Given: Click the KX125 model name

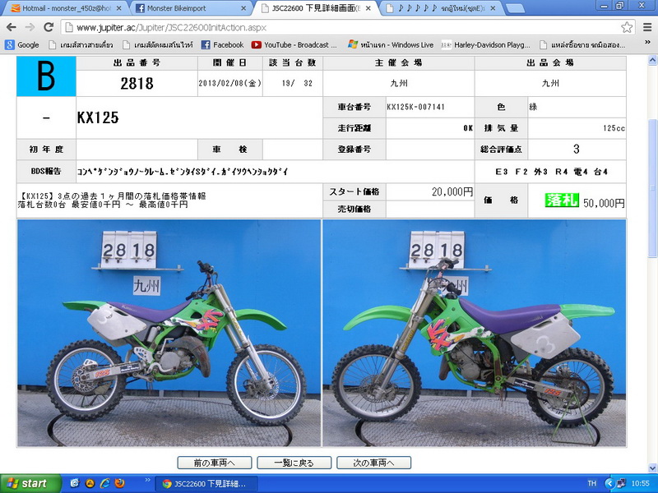Looking at the screenshot, I should click(98, 117).
